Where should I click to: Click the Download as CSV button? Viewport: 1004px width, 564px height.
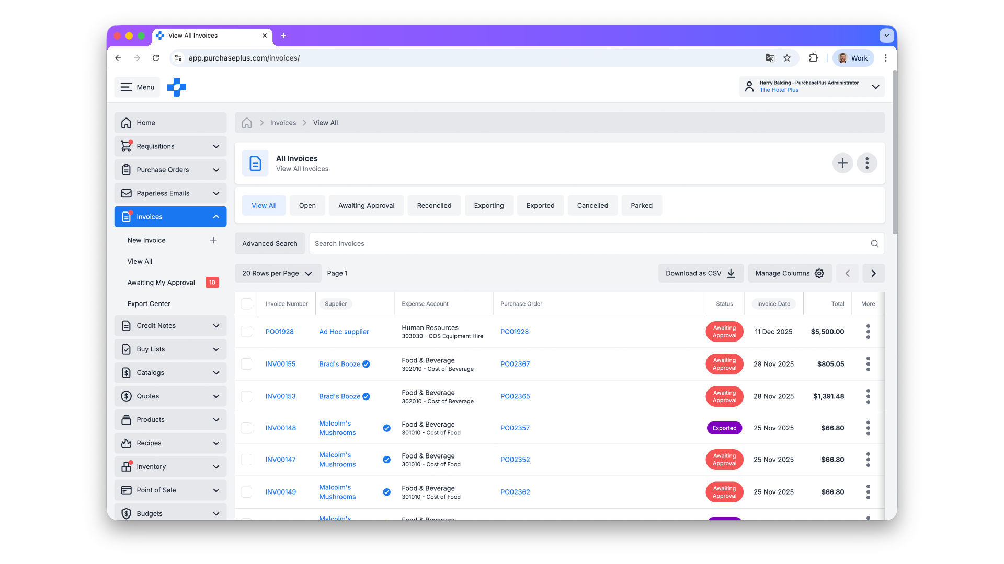click(700, 273)
